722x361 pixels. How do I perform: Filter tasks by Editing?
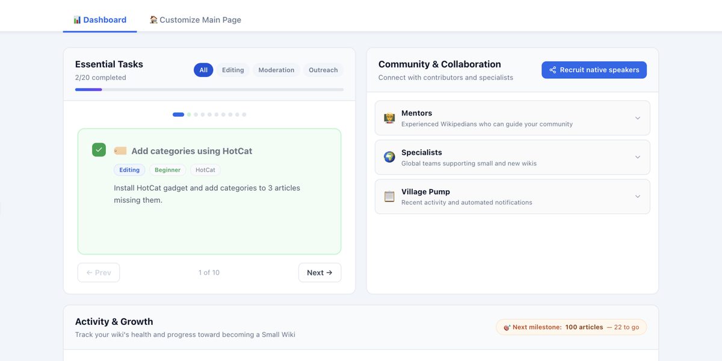(233, 70)
